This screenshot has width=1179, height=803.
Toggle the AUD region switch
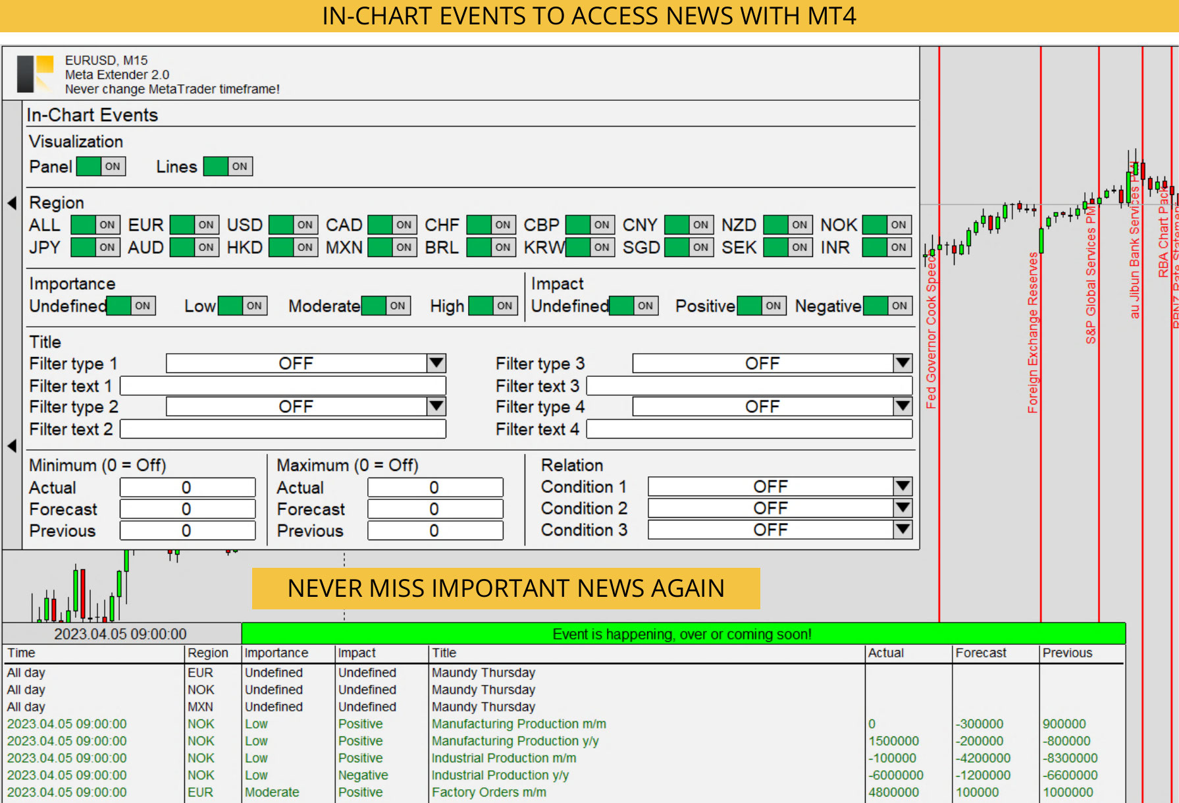click(x=194, y=247)
